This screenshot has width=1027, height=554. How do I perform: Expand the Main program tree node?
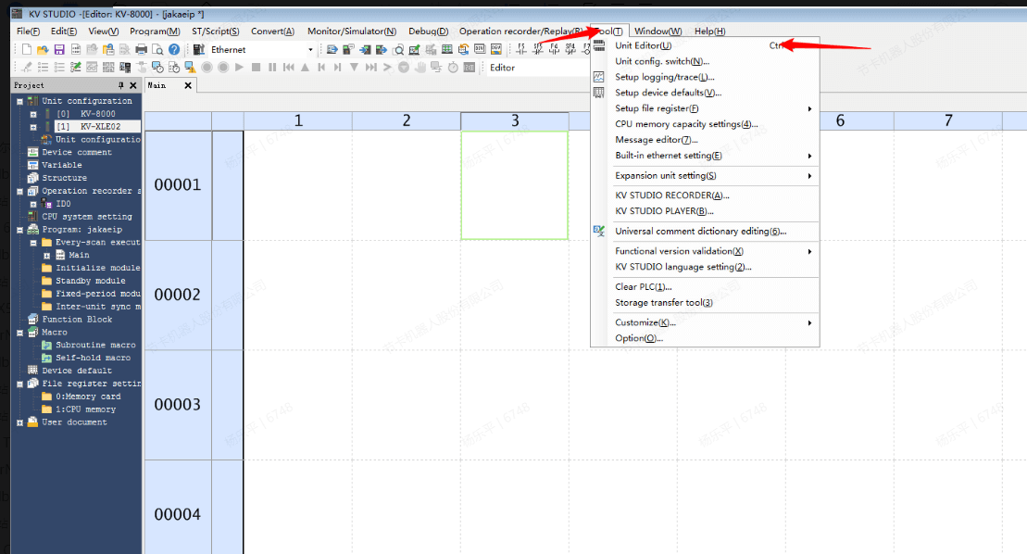46,255
